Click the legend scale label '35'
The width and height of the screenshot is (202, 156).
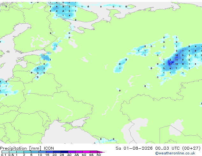pos(76,155)
